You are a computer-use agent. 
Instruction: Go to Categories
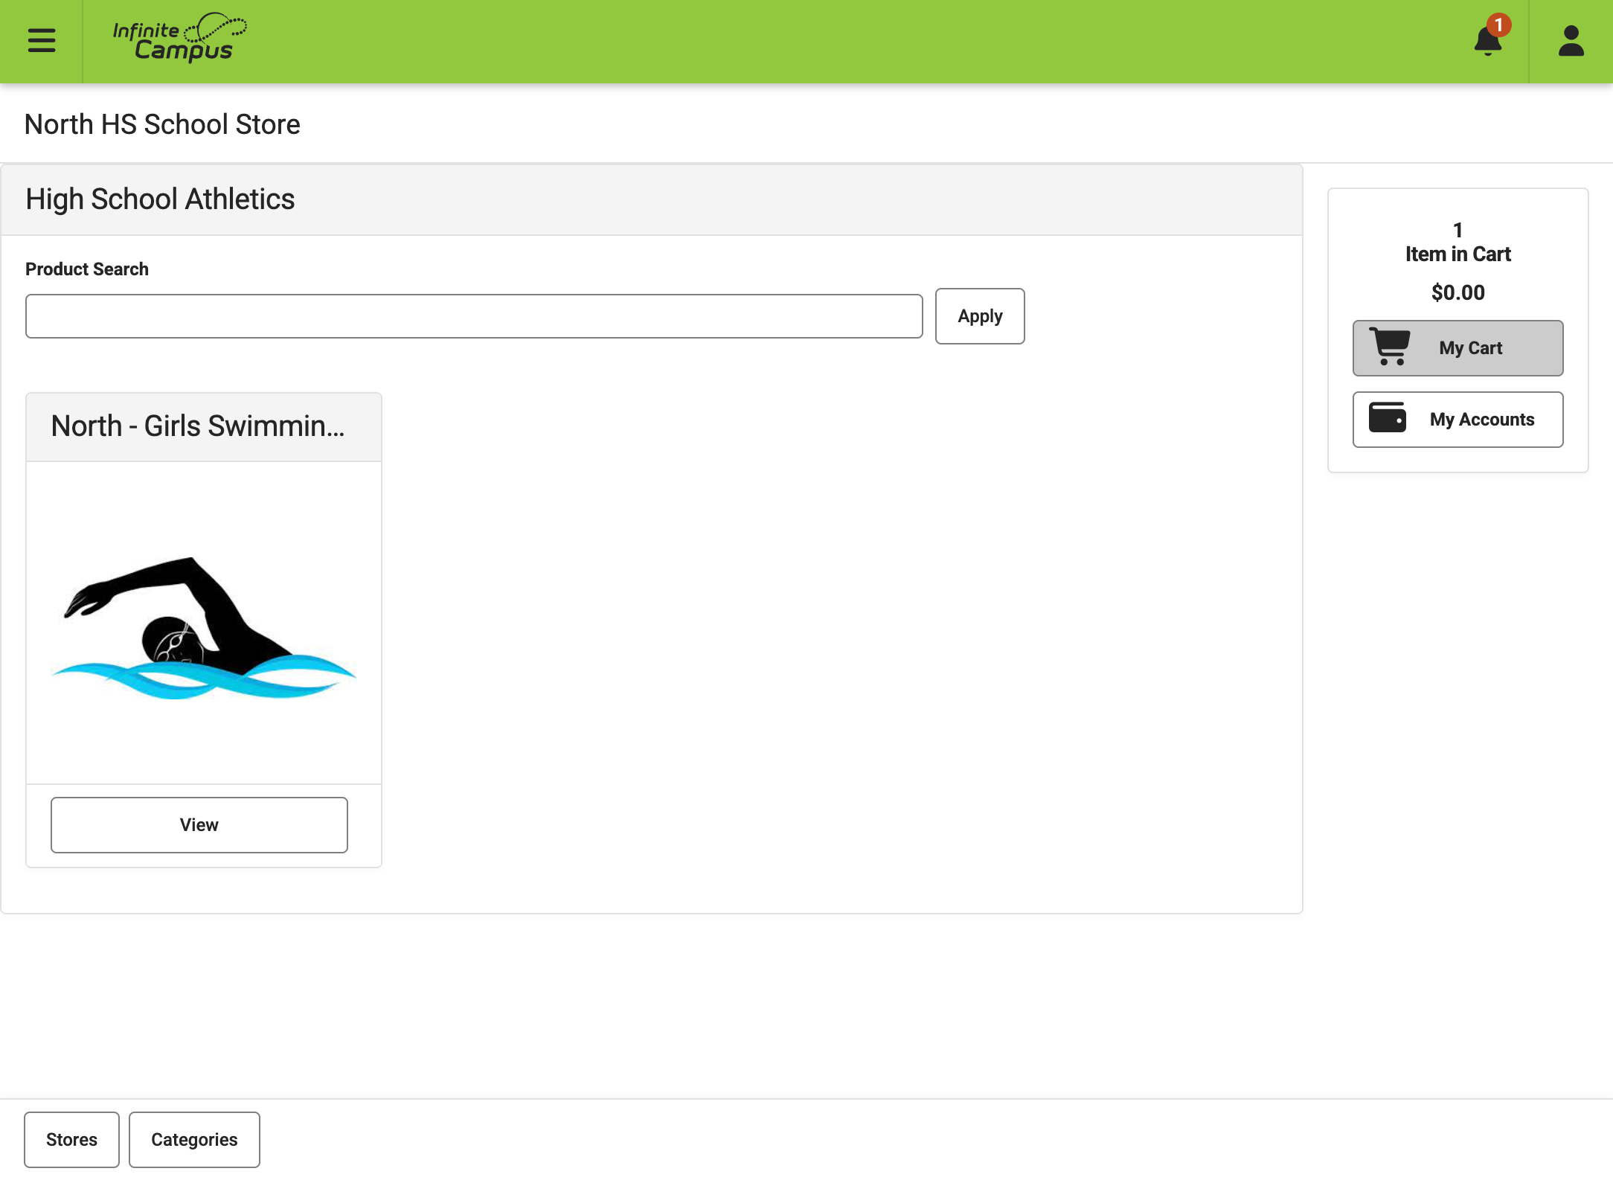(194, 1140)
